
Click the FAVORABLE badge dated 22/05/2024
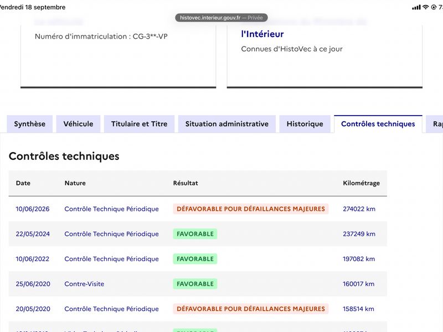pos(195,234)
